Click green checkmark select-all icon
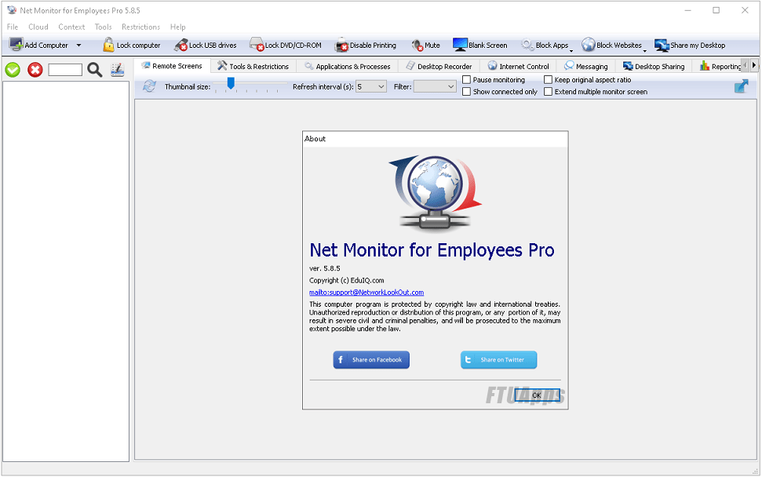 13,70
